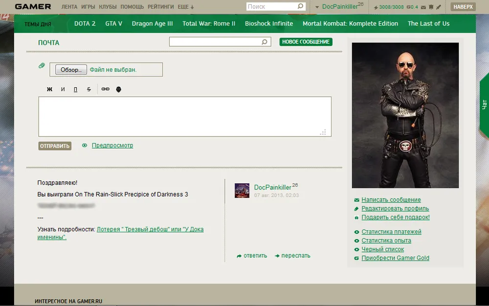Image resolution: width=489 pixels, height=306 pixels.
Task: Expand the DocPainkiller user dropdown arrow
Action: pyautogui.click(x=317, y=7)
